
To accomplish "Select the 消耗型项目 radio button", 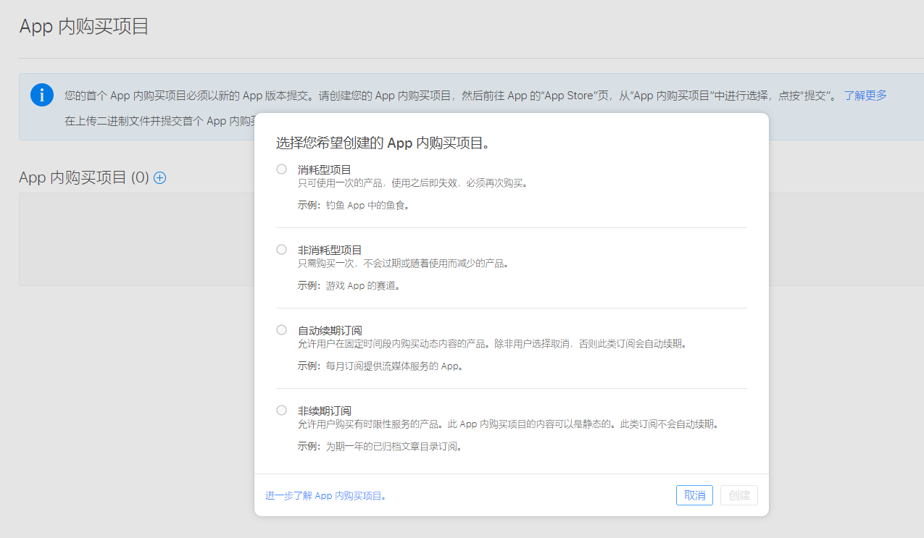I will 281,169.
